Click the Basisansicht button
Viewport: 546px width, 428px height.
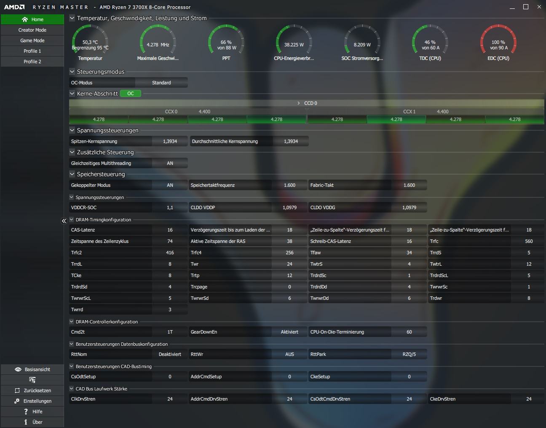32,369
